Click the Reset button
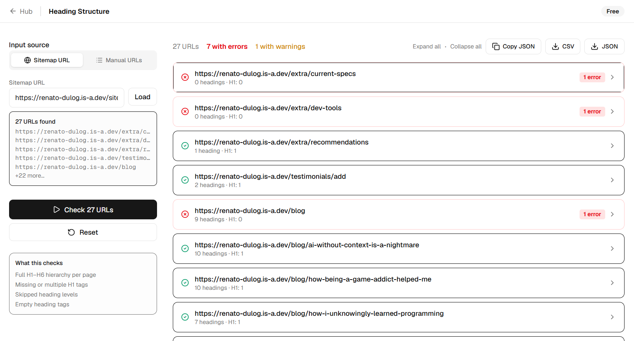The width and height of the screenshot is (634, 341). pyautogui.click(x=83, y=232)
